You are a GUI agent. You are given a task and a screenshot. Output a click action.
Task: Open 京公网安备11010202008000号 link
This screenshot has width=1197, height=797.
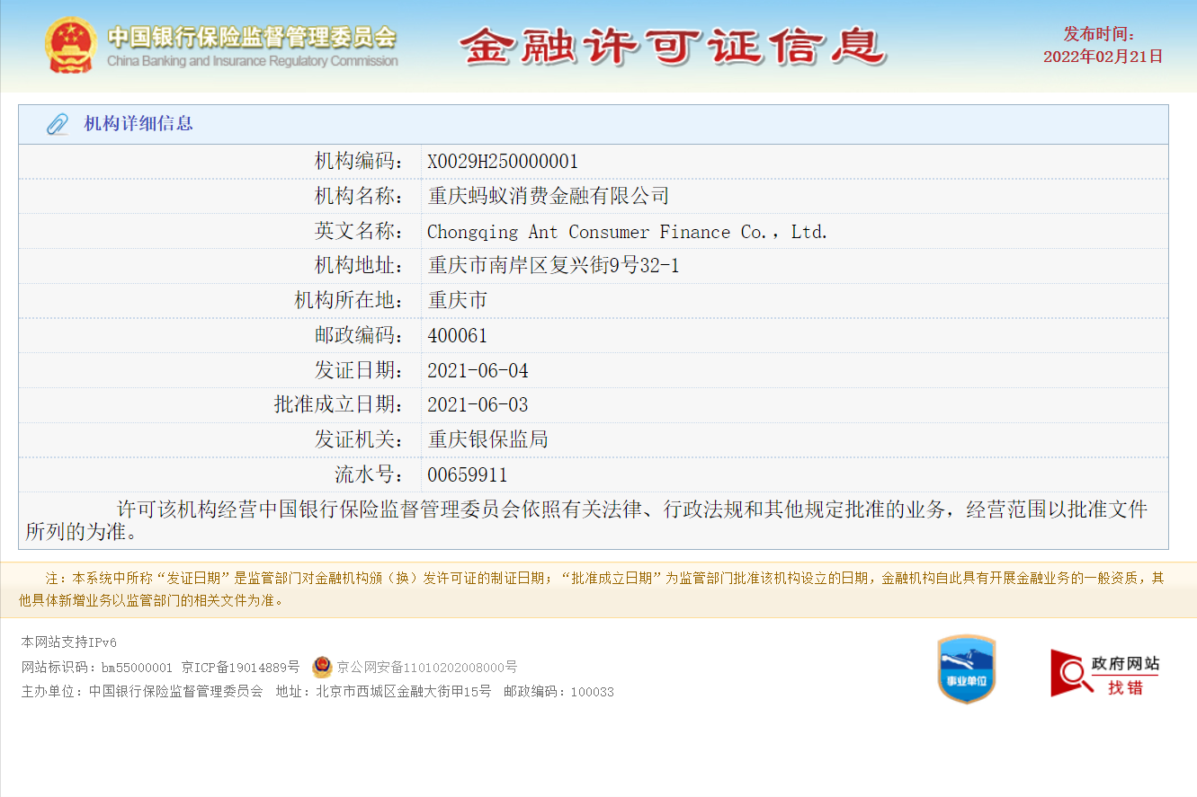[x=427, y=668]
